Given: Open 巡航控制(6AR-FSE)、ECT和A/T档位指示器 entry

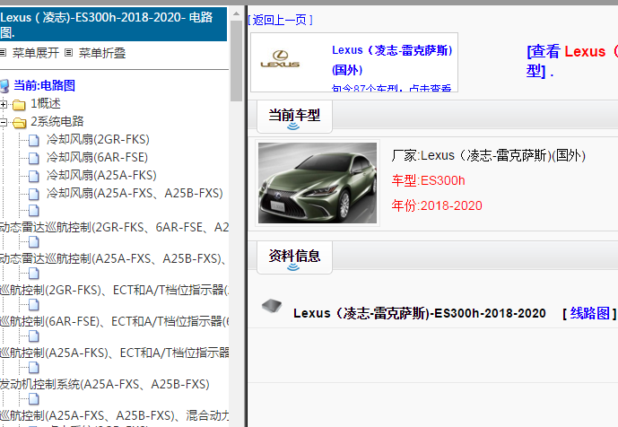Looking at the screenshot, I should [x=114, y=322].
